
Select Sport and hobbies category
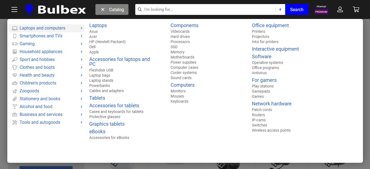click(37, 60)
